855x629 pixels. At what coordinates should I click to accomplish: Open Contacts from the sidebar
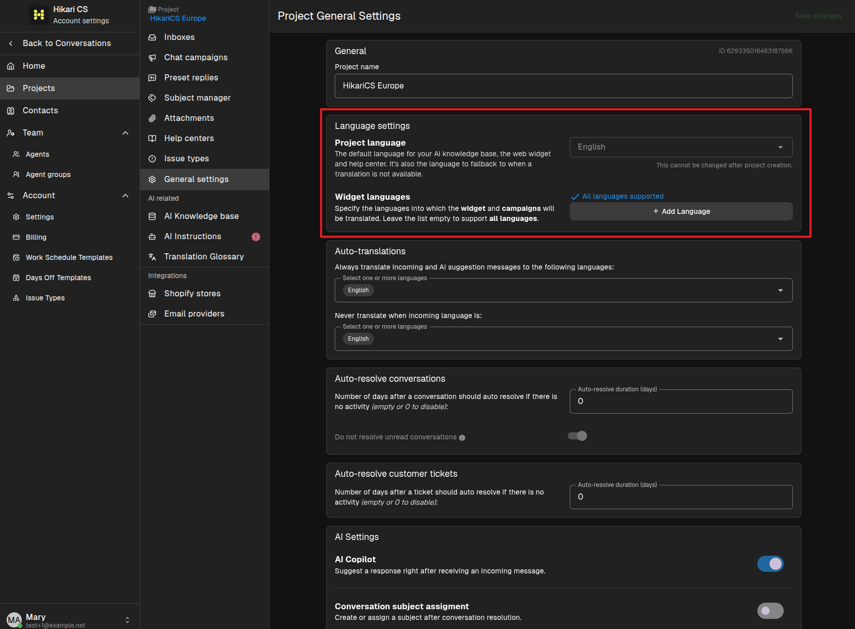tap(70, 111)
